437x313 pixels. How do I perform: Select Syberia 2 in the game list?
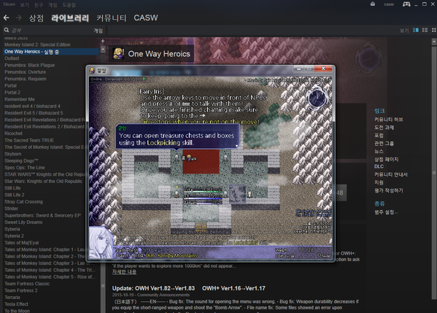[x=14, y=236]
